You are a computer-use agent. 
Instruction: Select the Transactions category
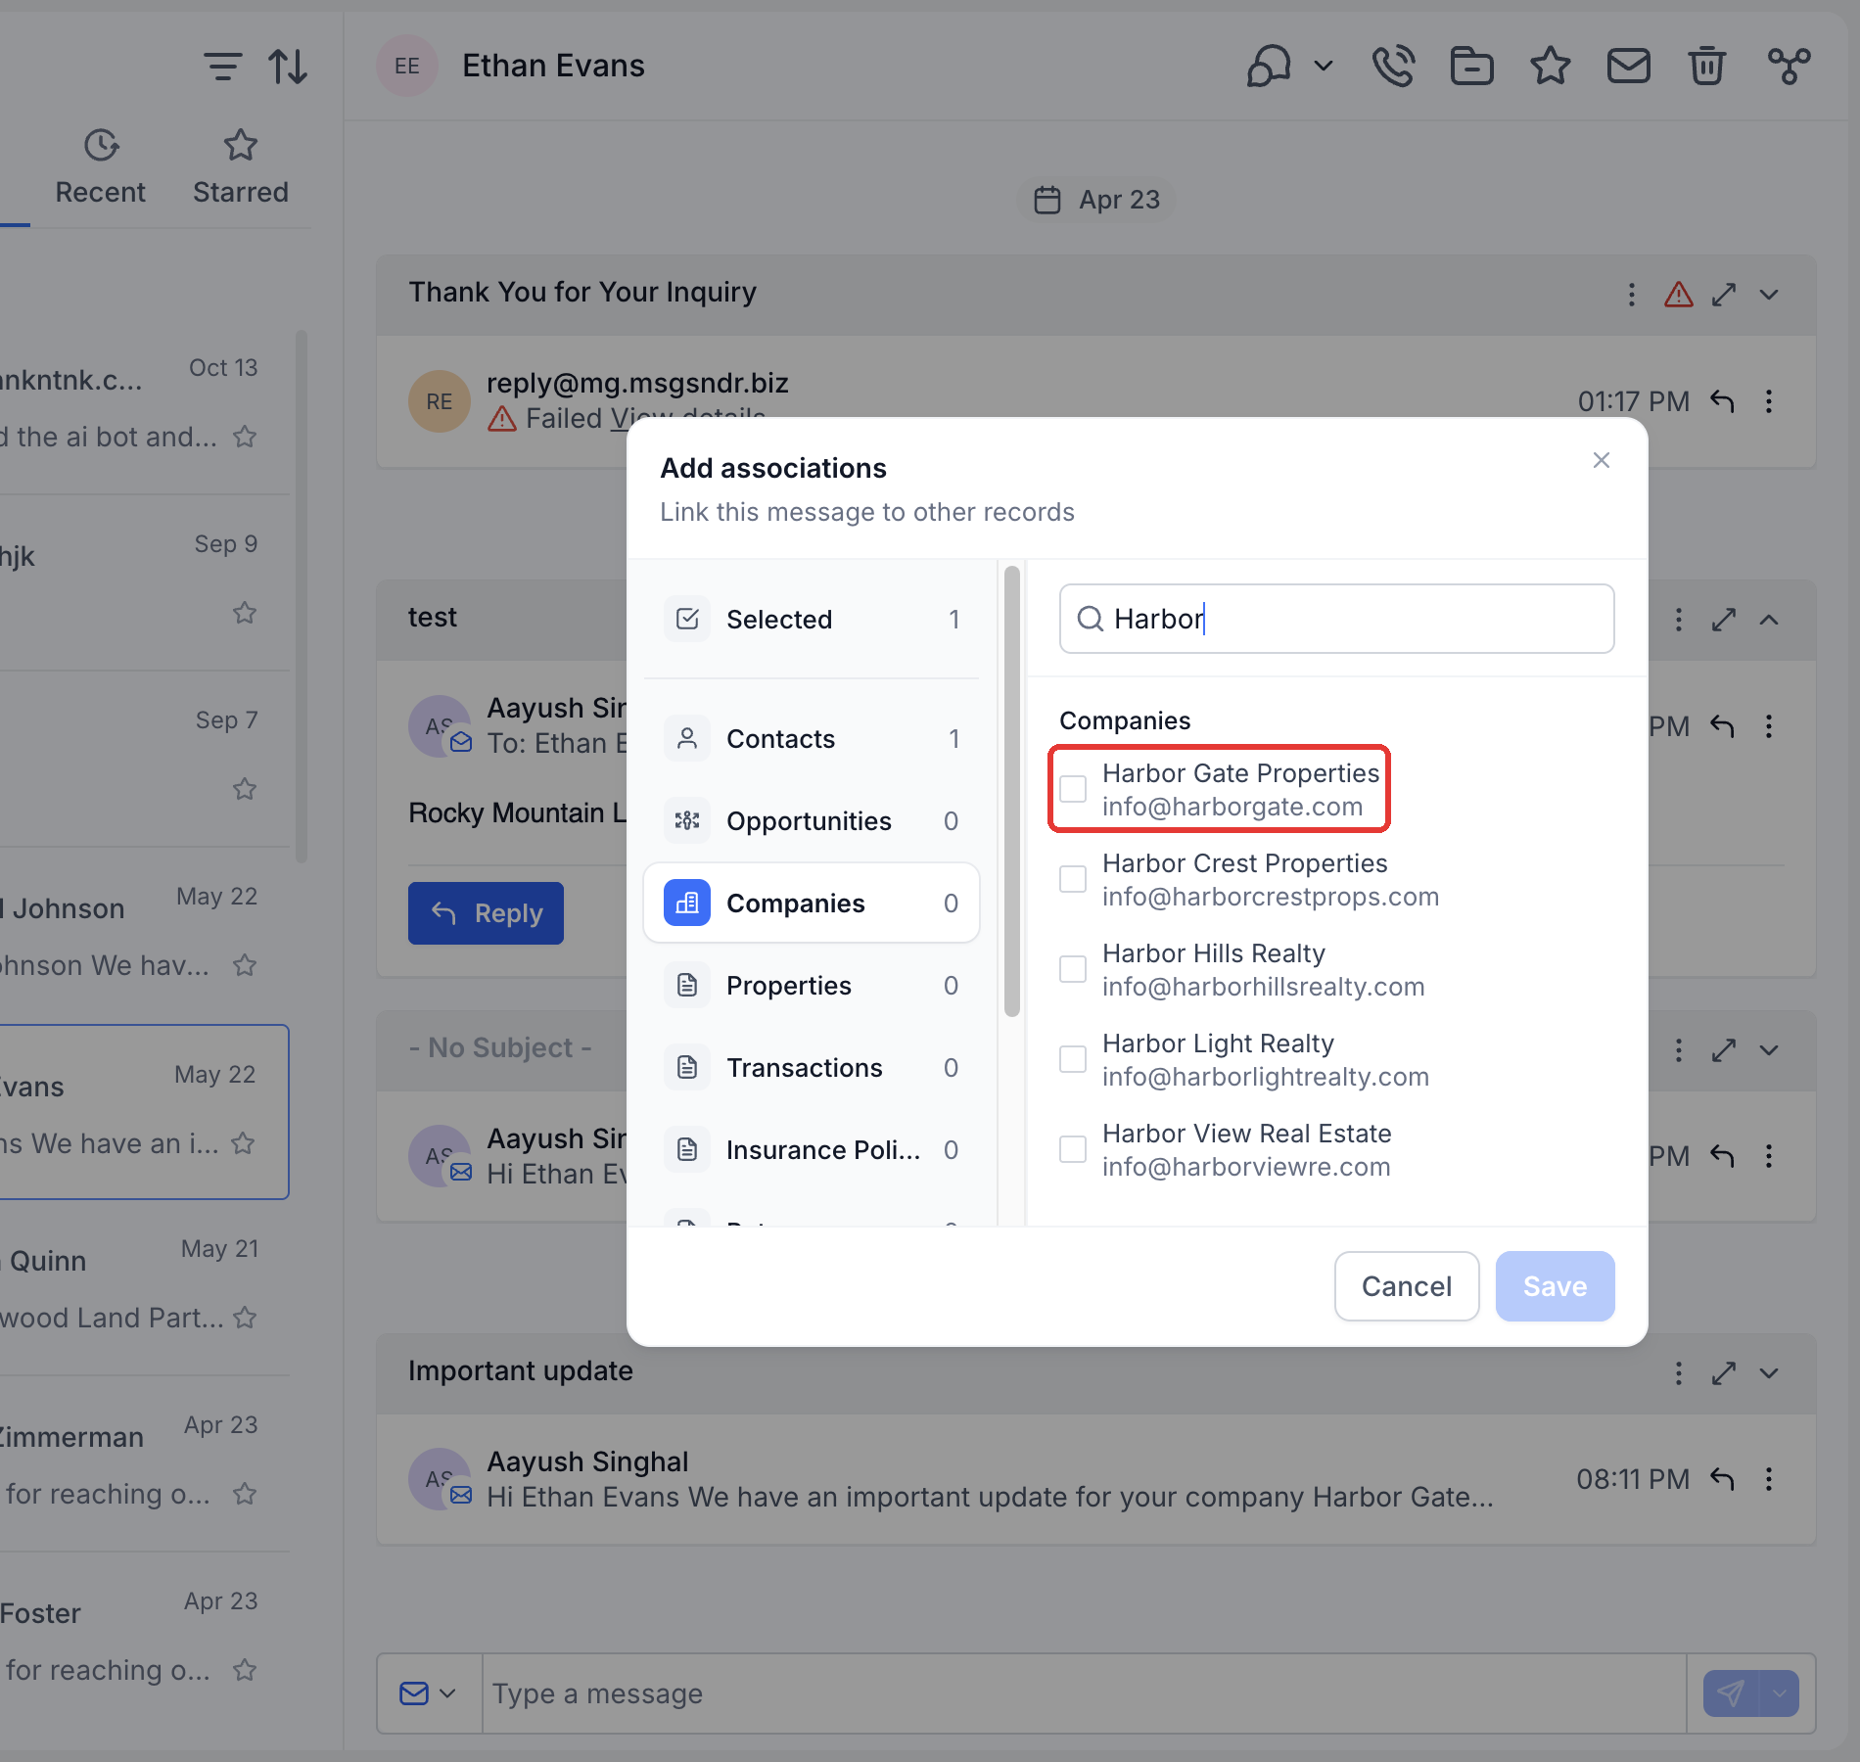pyautogui.click(x=812, y=1067)
